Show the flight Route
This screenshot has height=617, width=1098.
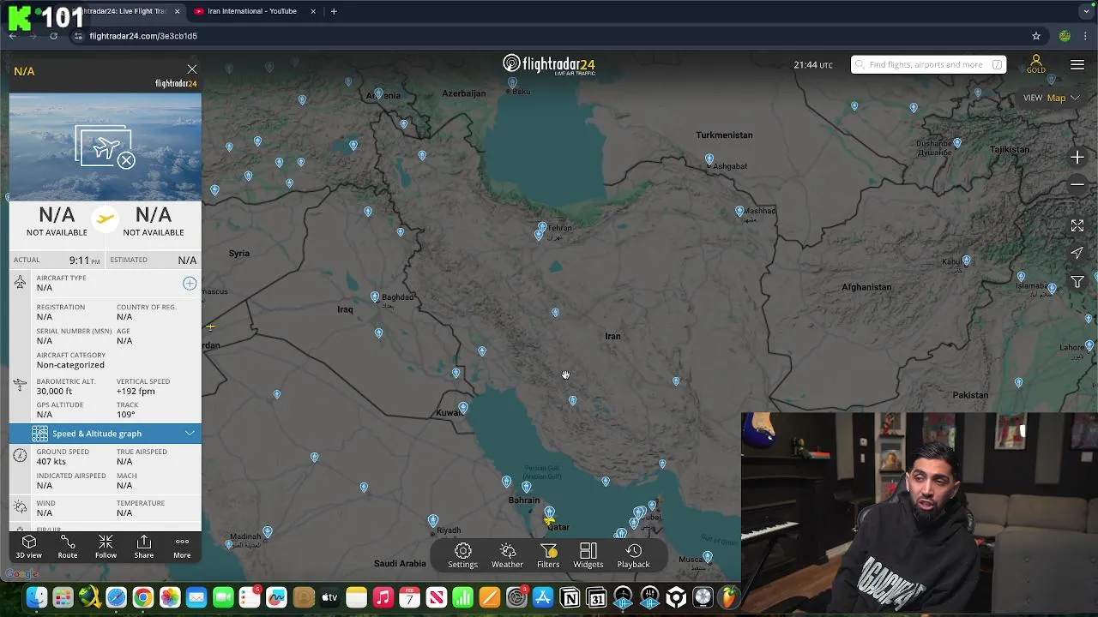click(68, 547)
